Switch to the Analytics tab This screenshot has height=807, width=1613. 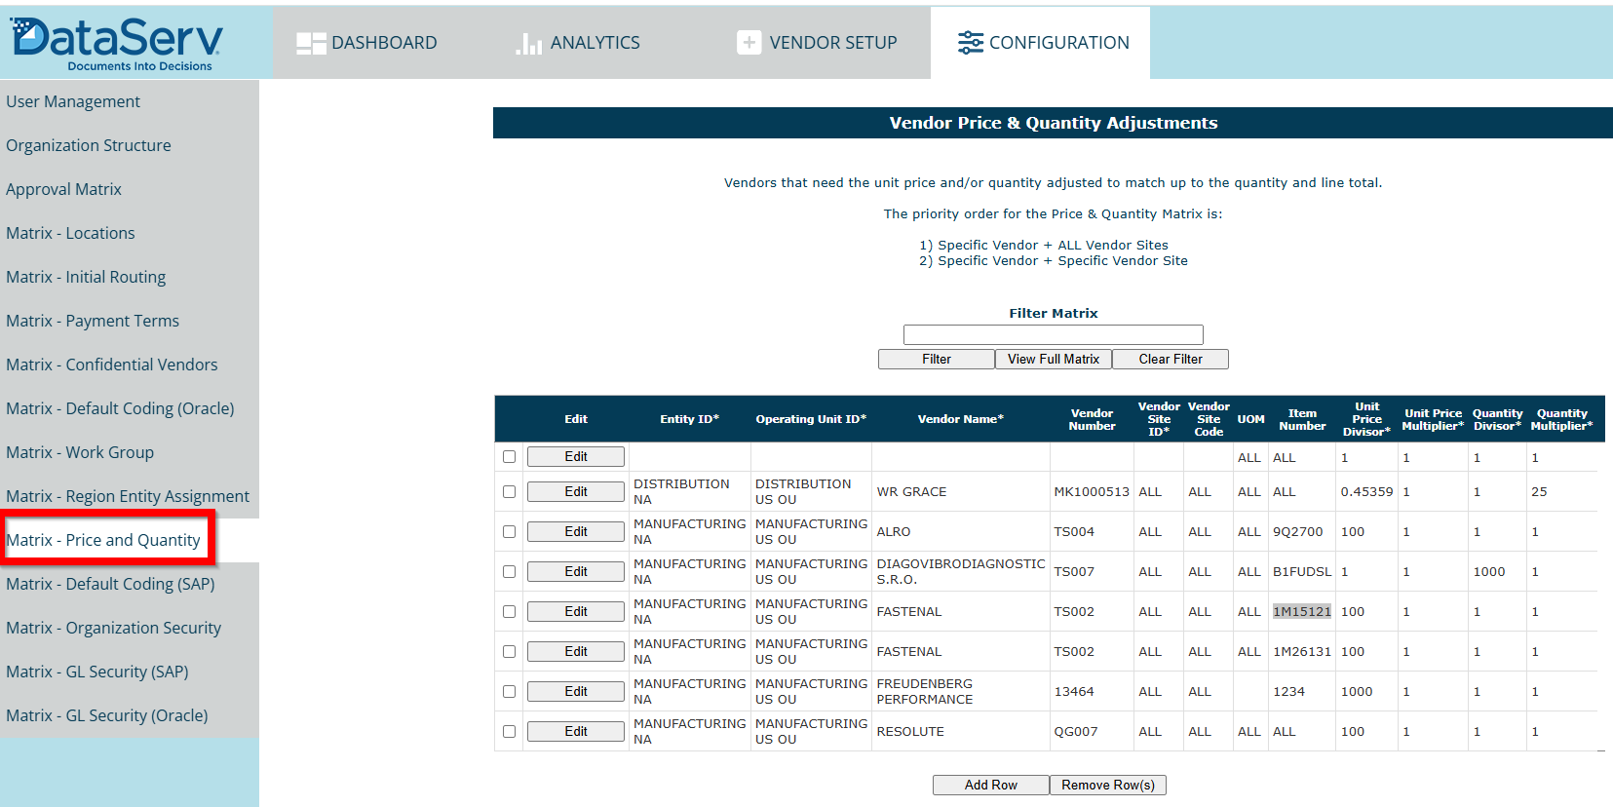(578, 43)
